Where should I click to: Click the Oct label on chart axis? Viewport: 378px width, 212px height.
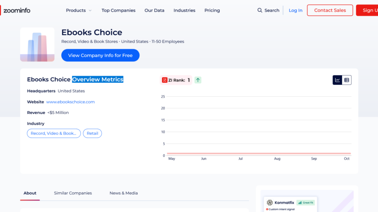tap(346, 159)
